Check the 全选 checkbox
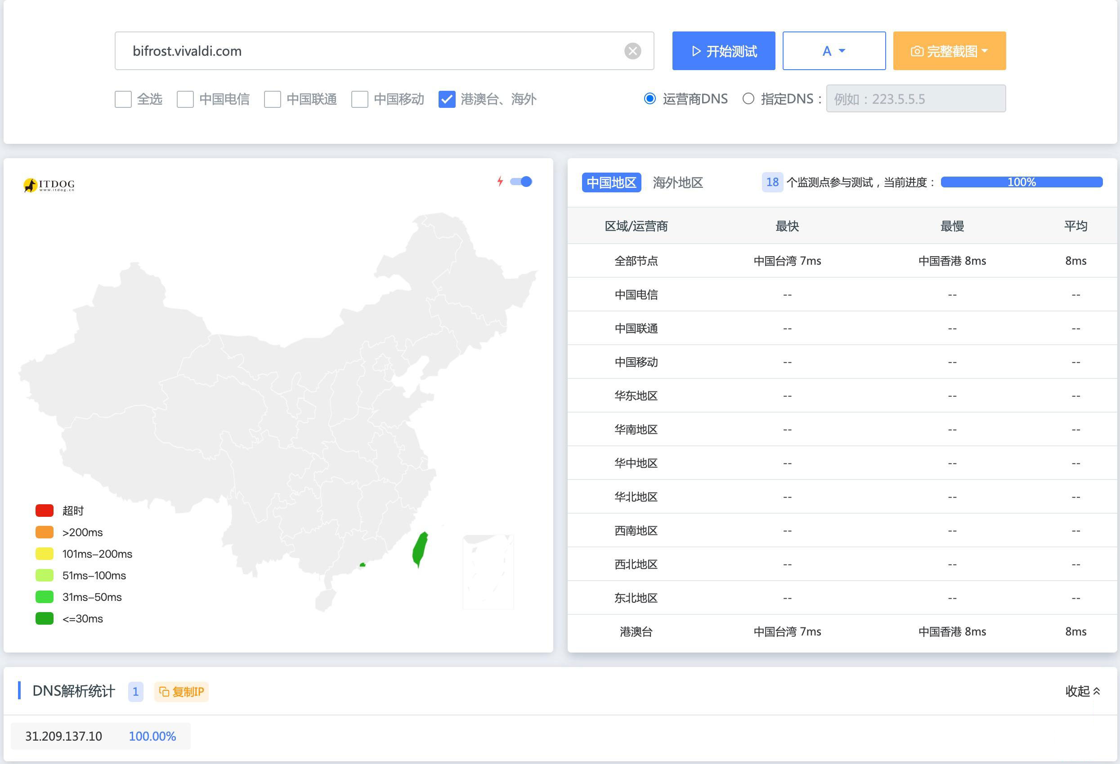Screen dimensions: 1120x764 pyautogui.click(x=123, y=99)
